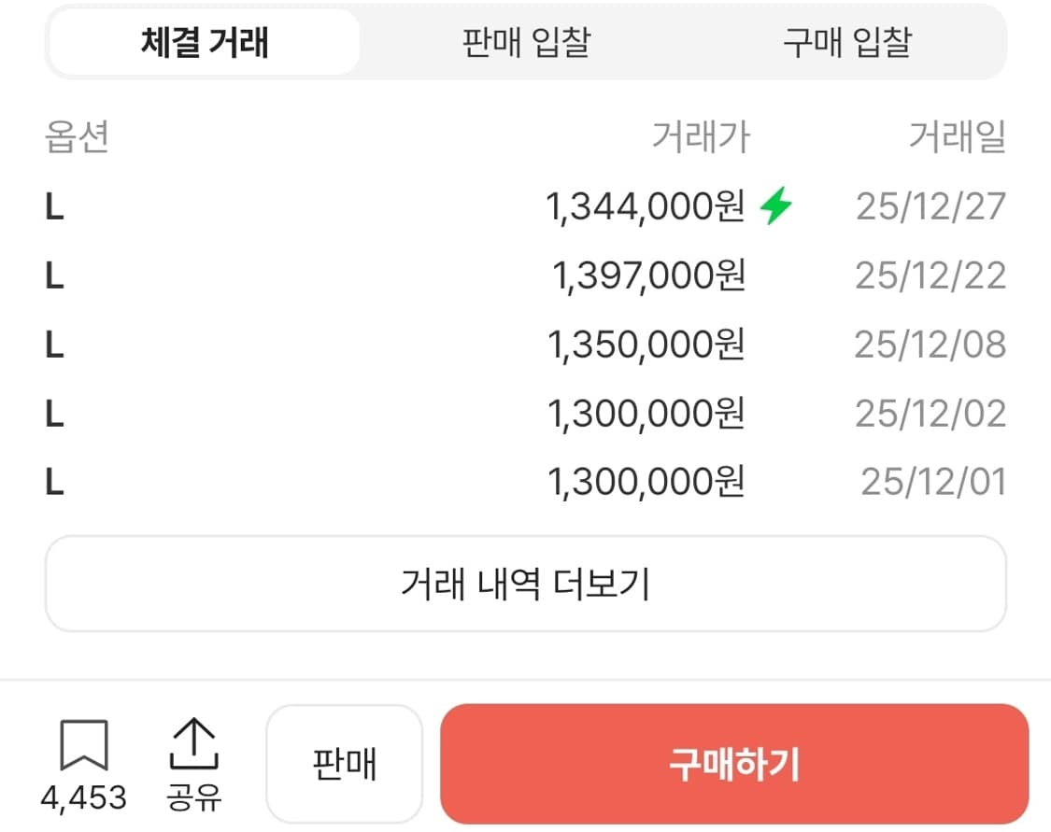Click the 거래가 price column header
This screenshot has height=832, width=1051.
pyautogui.click(x=703, y=136)
